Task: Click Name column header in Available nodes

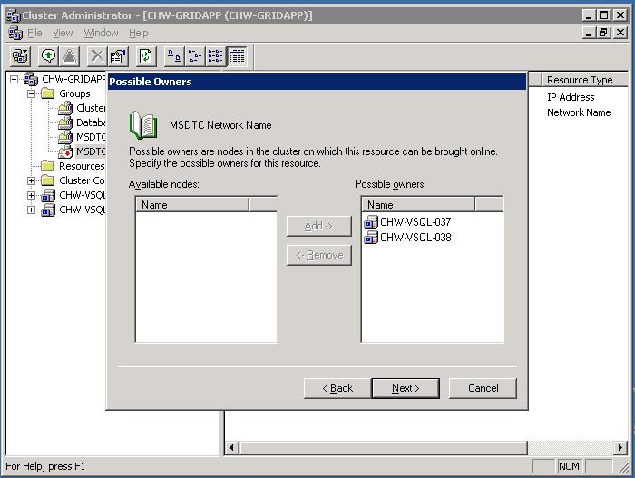Action: pyautogui.click(x=192, y=205)
